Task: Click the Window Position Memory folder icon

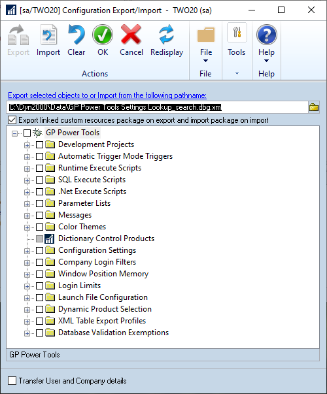Action: coord(50,274)
